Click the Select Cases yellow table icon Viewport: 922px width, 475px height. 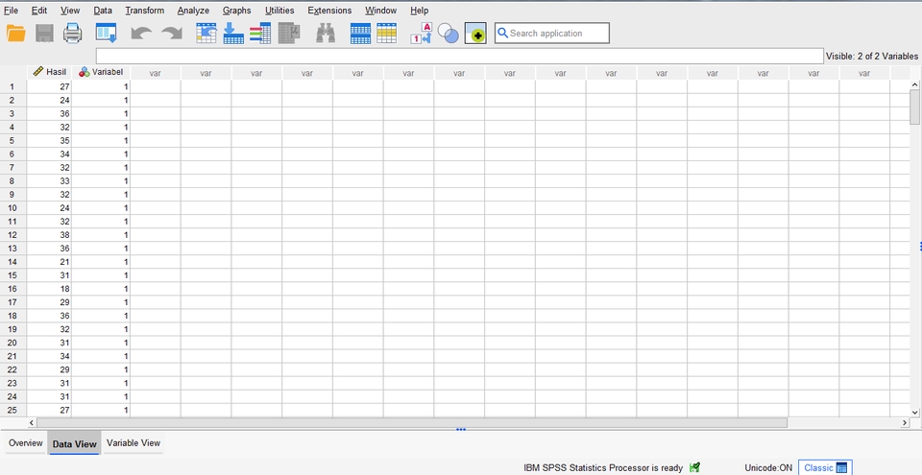click(386, 33)
